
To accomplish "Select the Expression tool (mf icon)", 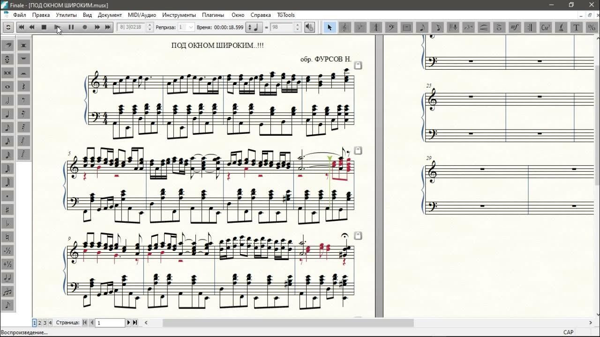I will click(x=515, y=27).
